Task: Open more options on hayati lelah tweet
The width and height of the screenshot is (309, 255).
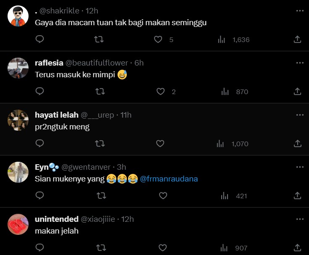Action: tap(299, 115)
